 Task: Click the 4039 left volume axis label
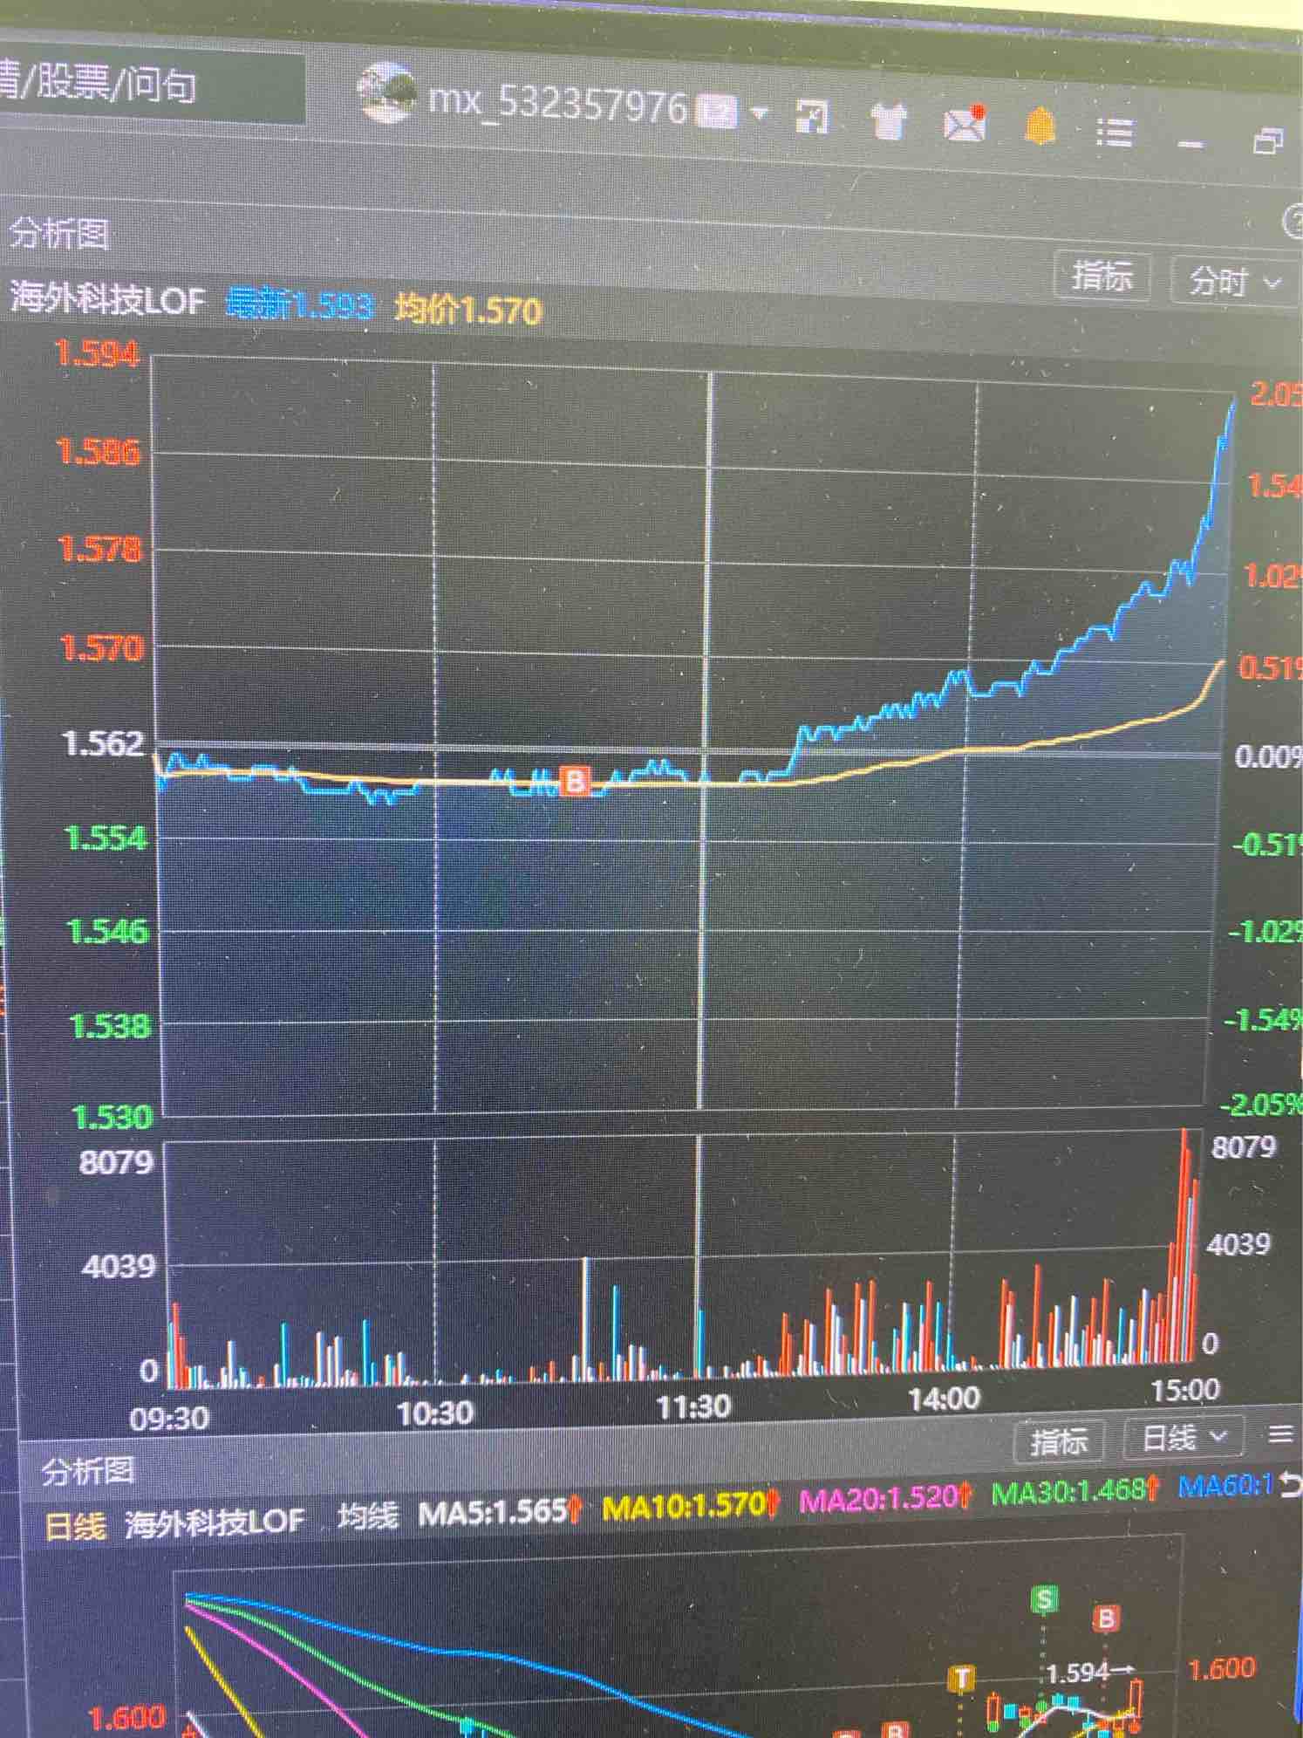(120, 1265)
